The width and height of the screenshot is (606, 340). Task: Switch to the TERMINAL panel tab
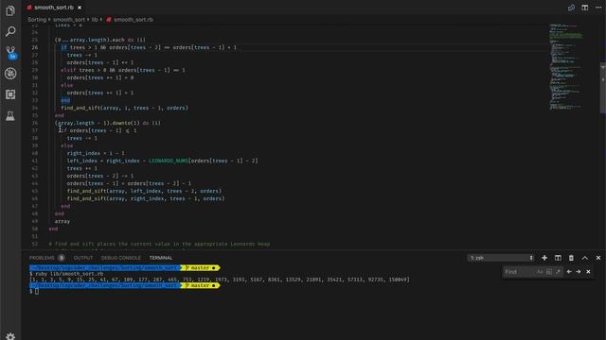point(161,258)
